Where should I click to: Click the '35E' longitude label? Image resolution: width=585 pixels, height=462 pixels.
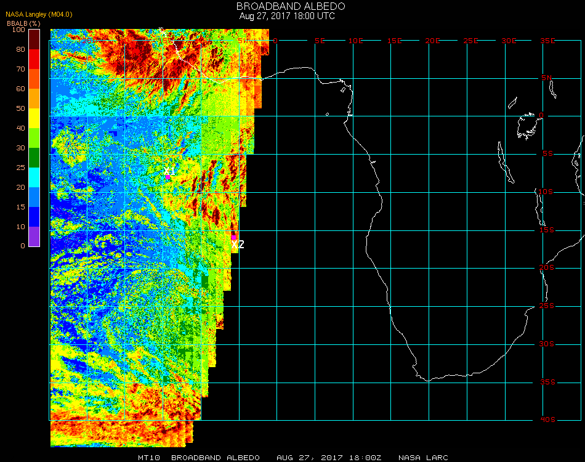click(x=547, y=41)
